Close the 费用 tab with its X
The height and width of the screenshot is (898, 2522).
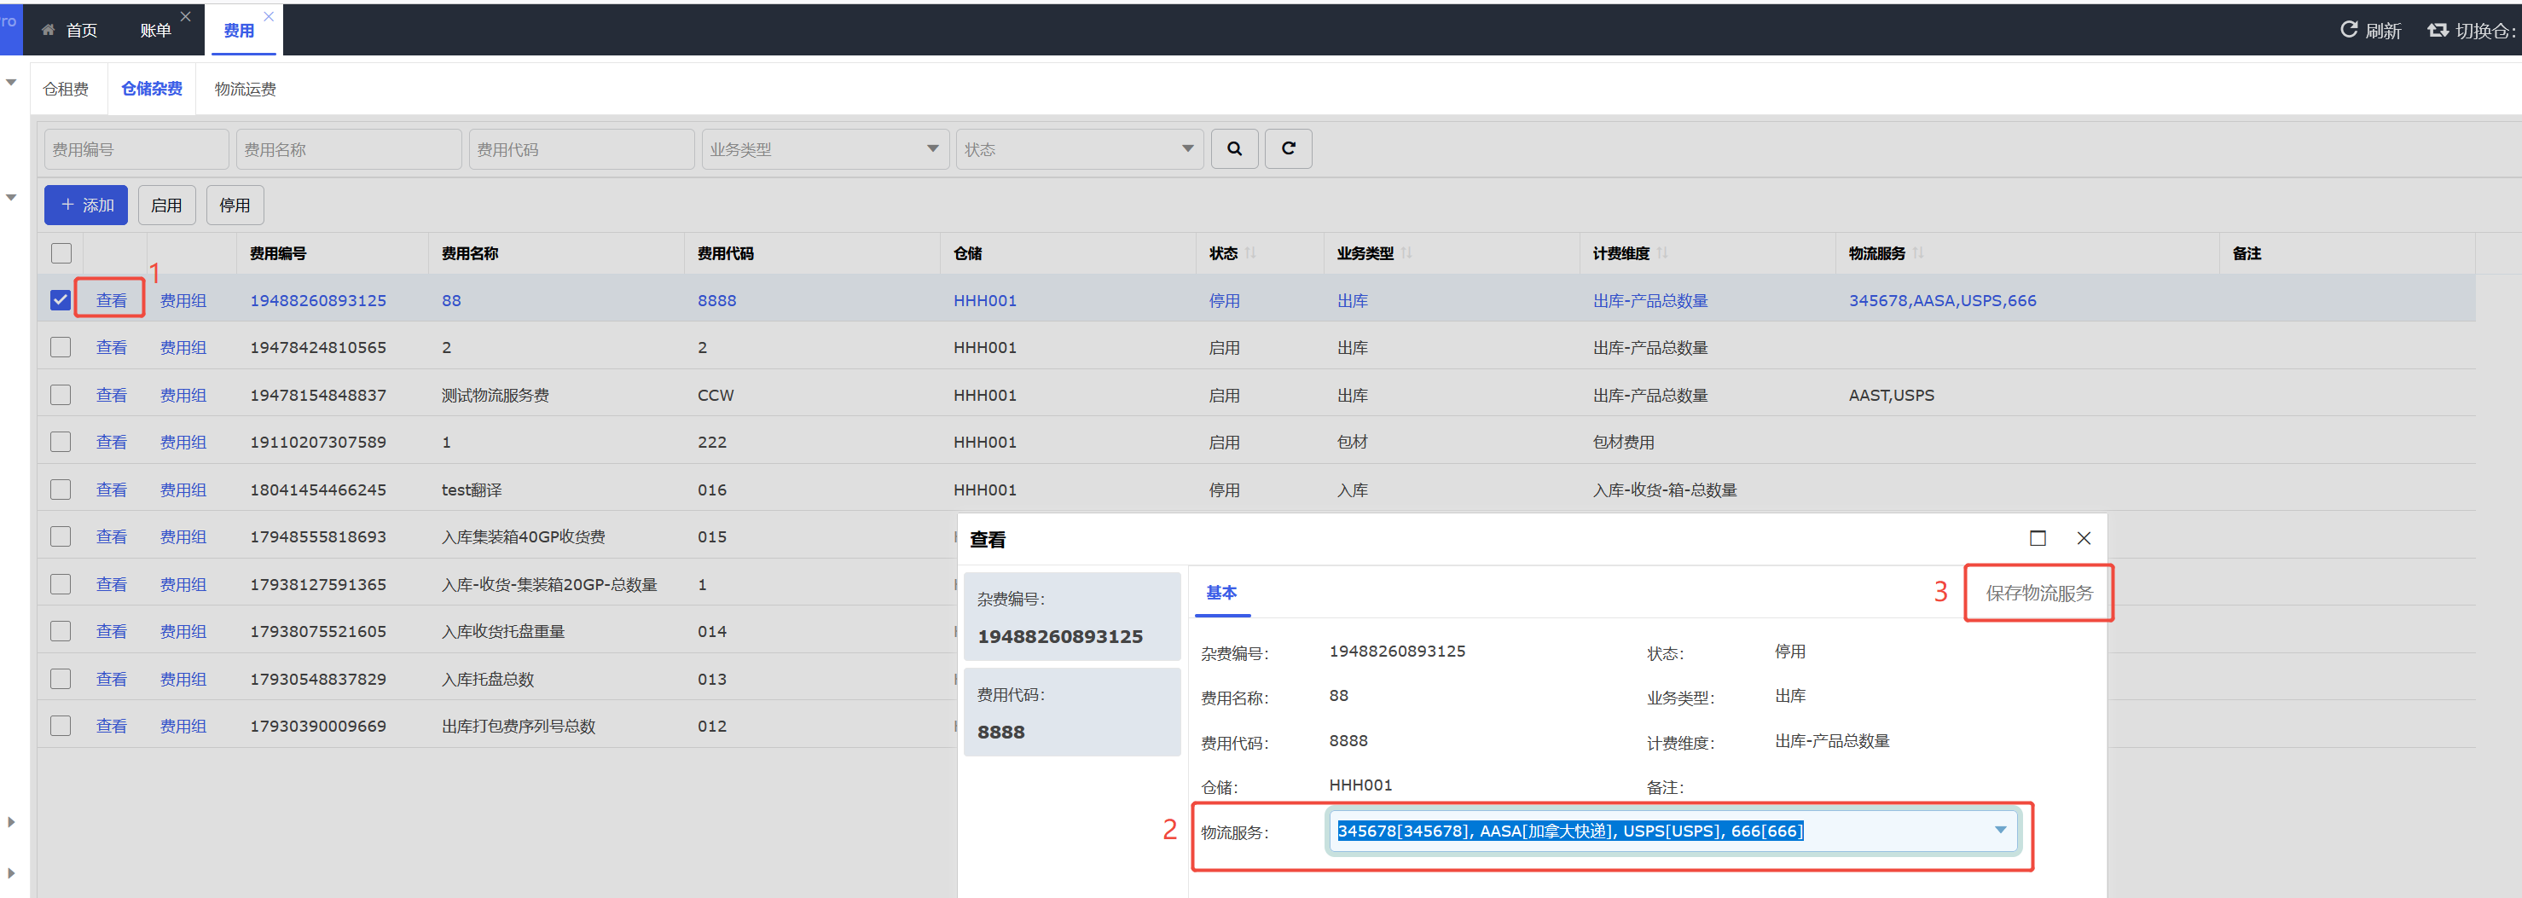pos(270,17)
